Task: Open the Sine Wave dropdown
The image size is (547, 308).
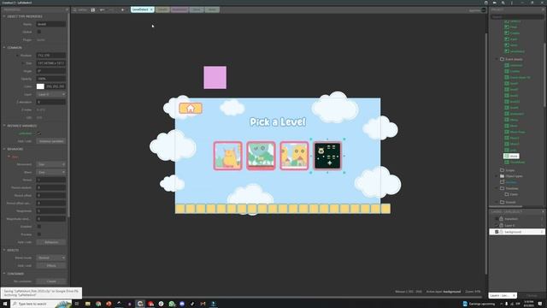Action: click(x=51, y=172)
